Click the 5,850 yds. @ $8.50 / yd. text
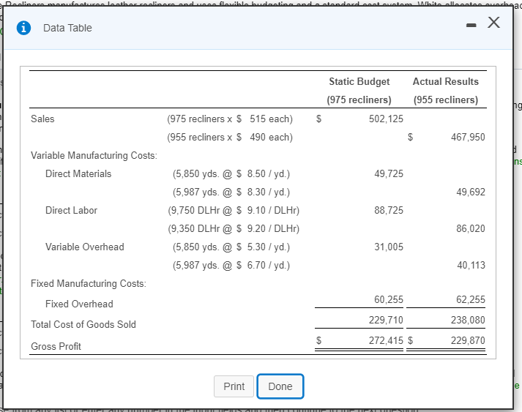 click(231, 173)
